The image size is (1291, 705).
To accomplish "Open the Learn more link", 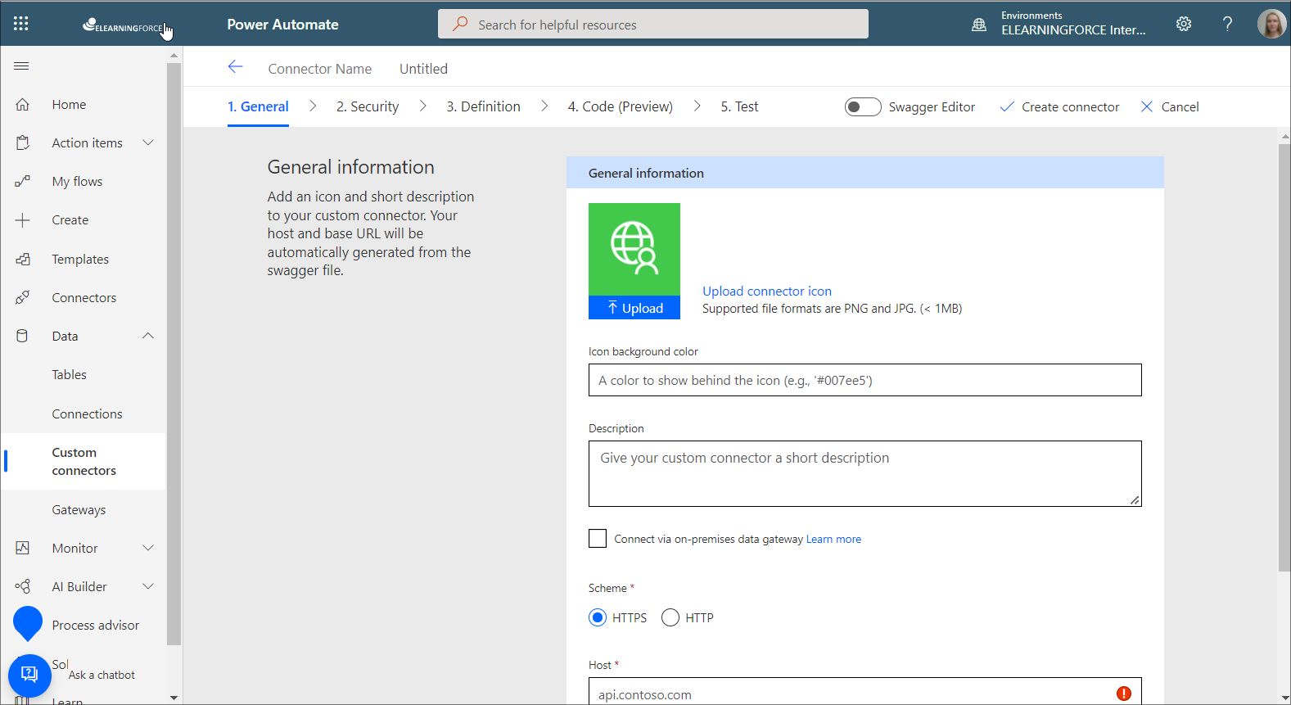I will tap(833, 539).
